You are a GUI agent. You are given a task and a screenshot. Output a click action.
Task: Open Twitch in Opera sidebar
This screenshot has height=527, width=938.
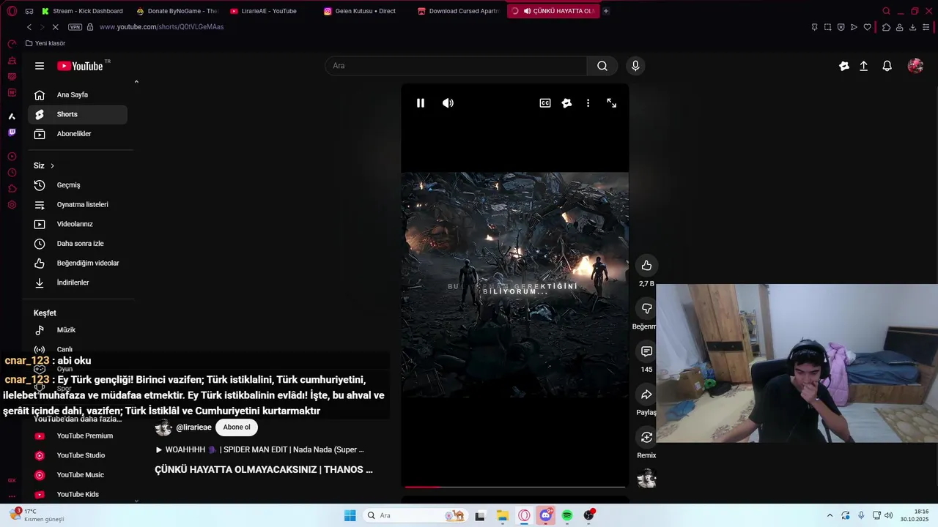tap(12, 132)
